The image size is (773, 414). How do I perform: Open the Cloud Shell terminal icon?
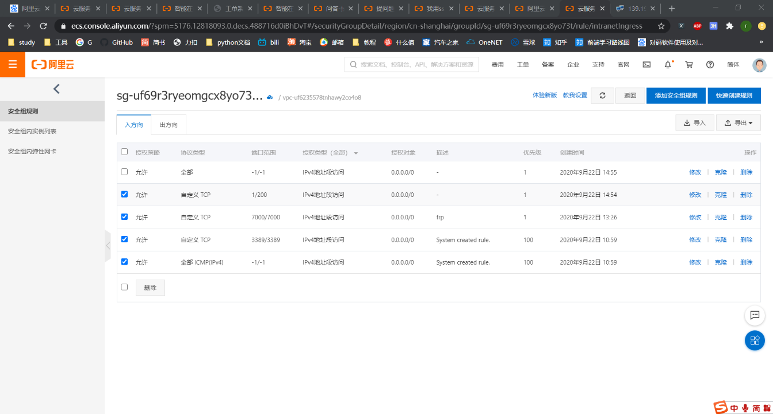coord(646,65)
